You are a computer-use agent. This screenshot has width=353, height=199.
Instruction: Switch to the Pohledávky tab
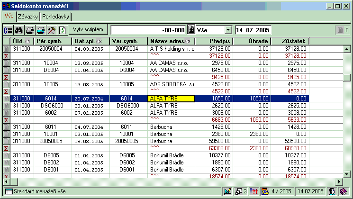point(55,17)
